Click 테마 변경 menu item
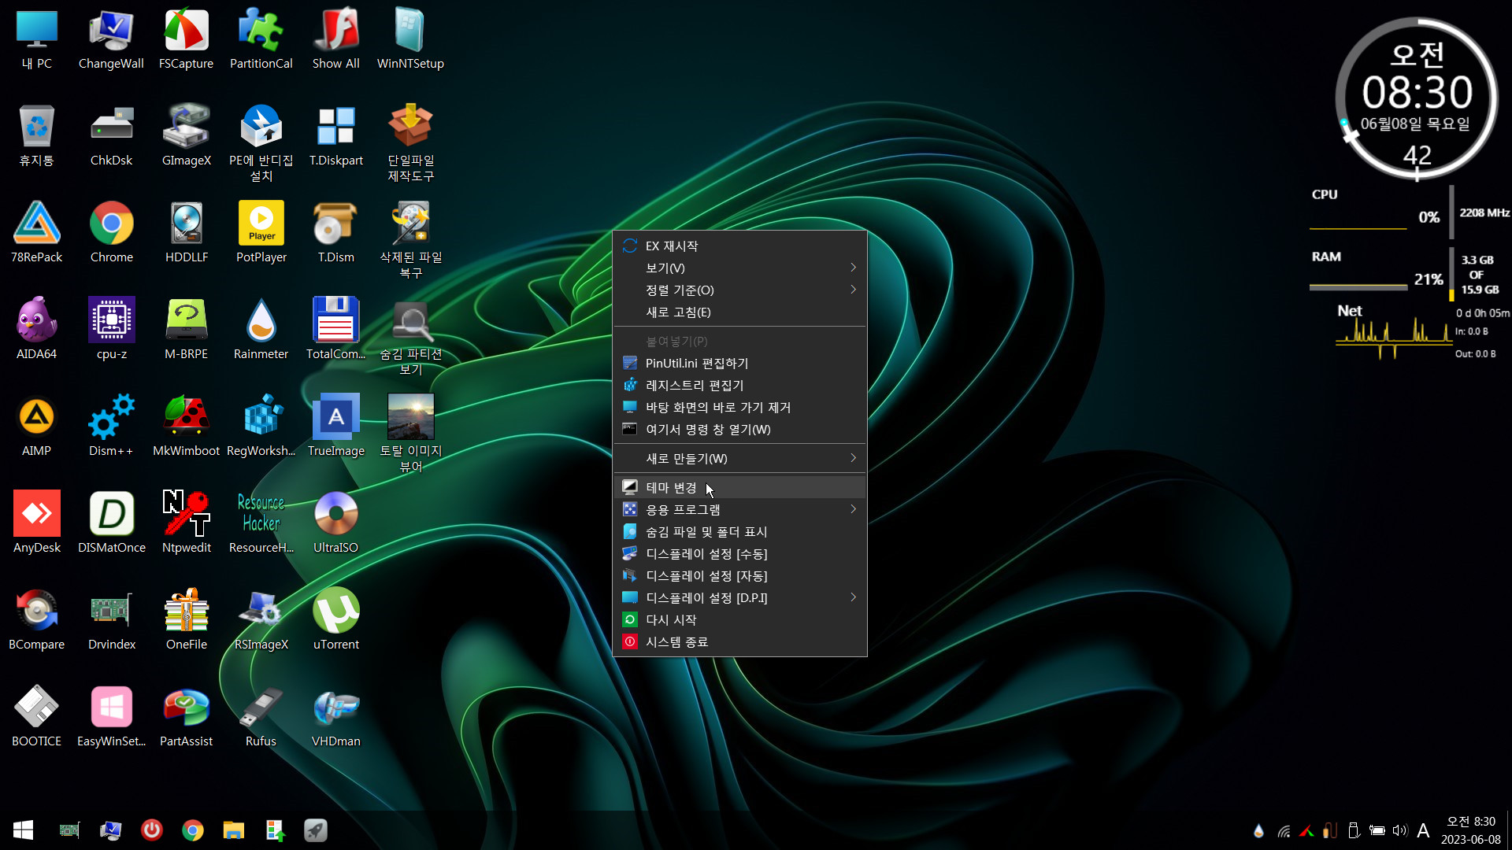The width and height of the screenshot is (1512, 850). point(739,488)
